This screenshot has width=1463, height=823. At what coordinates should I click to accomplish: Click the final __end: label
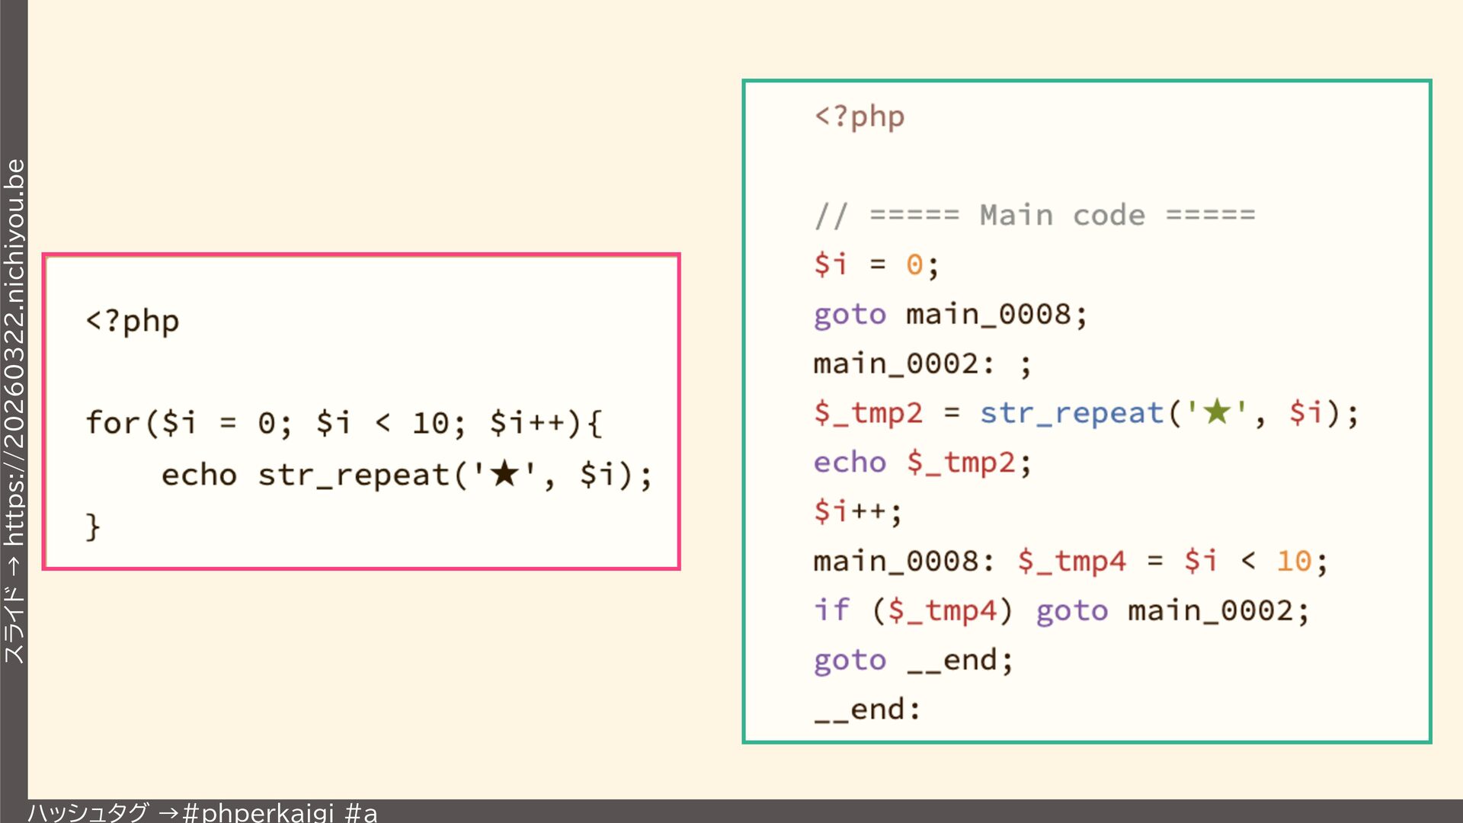click(x=867, y=709)
